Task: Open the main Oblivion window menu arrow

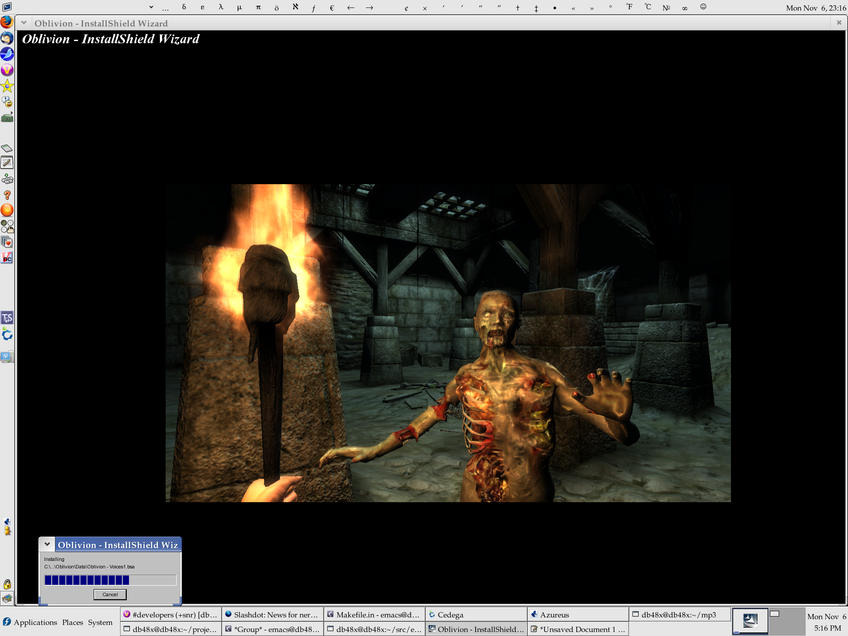Action: 24,23
